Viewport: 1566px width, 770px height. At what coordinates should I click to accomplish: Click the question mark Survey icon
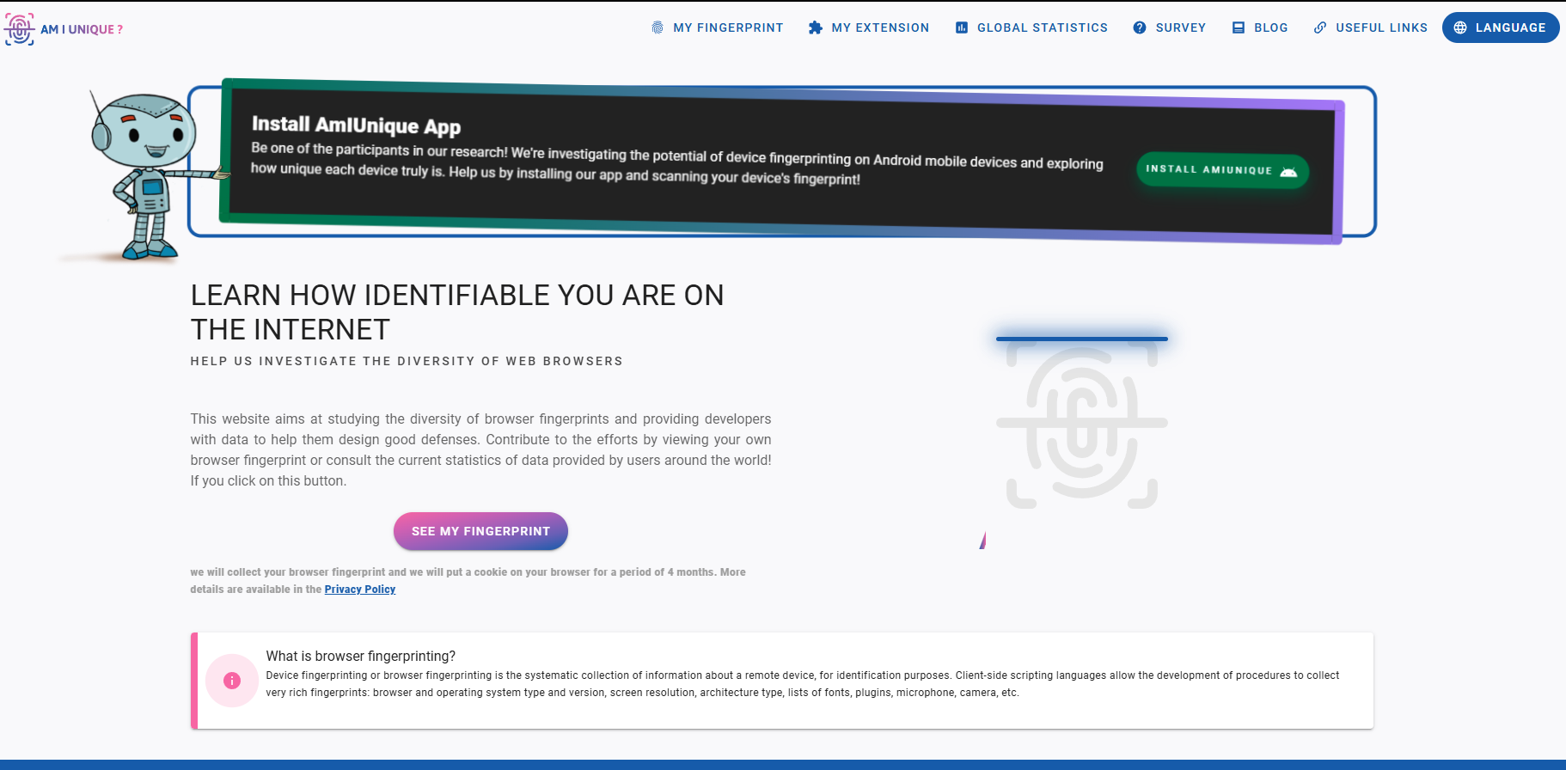[1140, 27]
